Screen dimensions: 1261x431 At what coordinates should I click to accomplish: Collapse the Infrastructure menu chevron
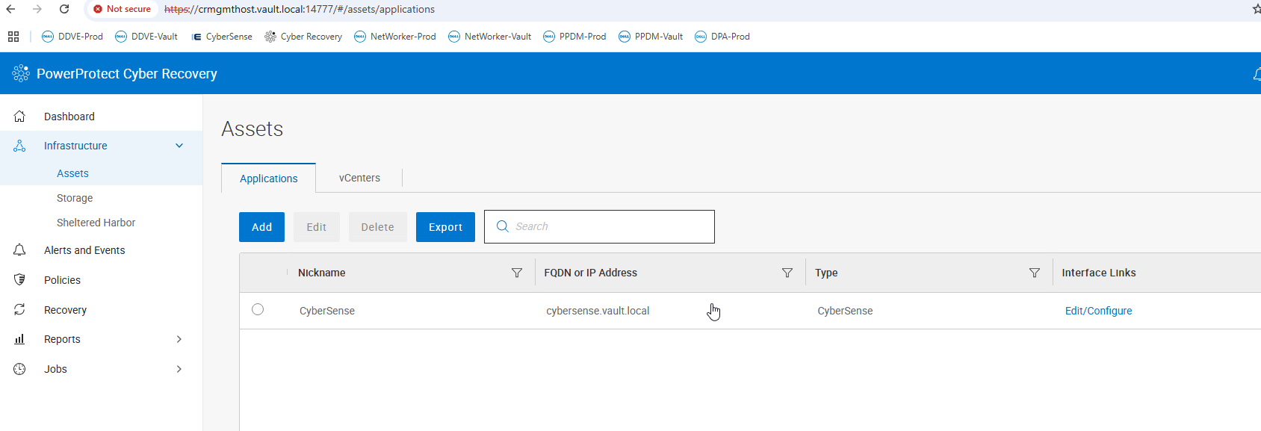[x=179, y=146]
